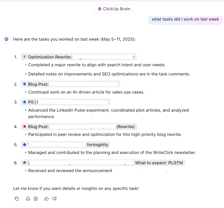Create a doc from this response
This screenshot has height=208, width=224.
(35, 199)
